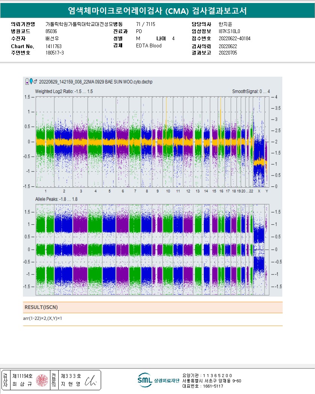Image resolution: width=315 pixels, height=394 pixels.
Task: Click the Chart No. value 1411763
Action: [x=53, y=46]
